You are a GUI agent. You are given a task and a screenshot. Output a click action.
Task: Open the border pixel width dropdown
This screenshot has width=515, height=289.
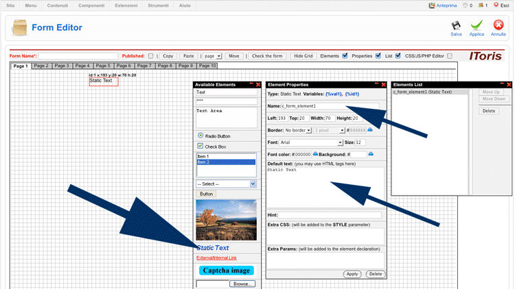(x=329, y=130)
